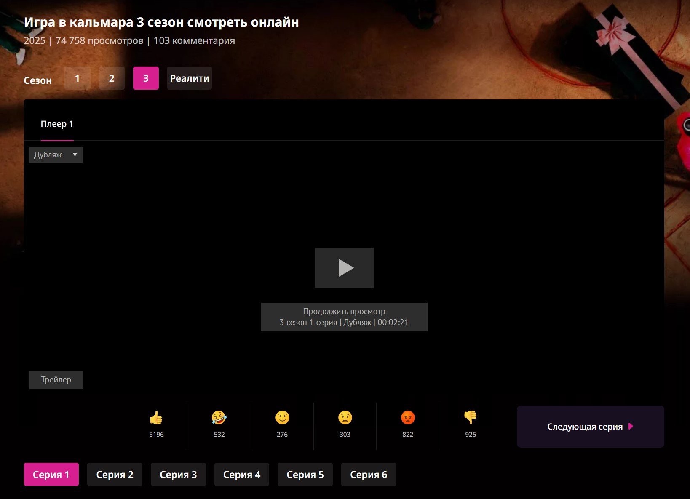
Task: Click the pink arrow in Следующая серия
Action: click(x=631, y=426)
